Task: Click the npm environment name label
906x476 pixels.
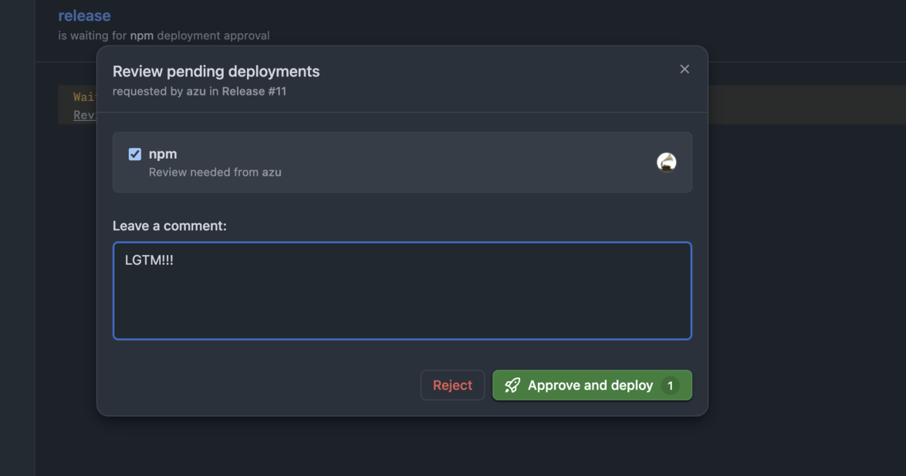Action: tap(163, 154)
